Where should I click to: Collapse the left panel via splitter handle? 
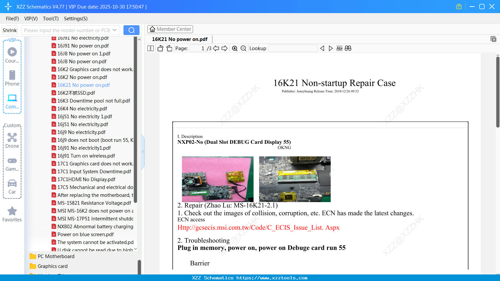[x=143, y=151]
